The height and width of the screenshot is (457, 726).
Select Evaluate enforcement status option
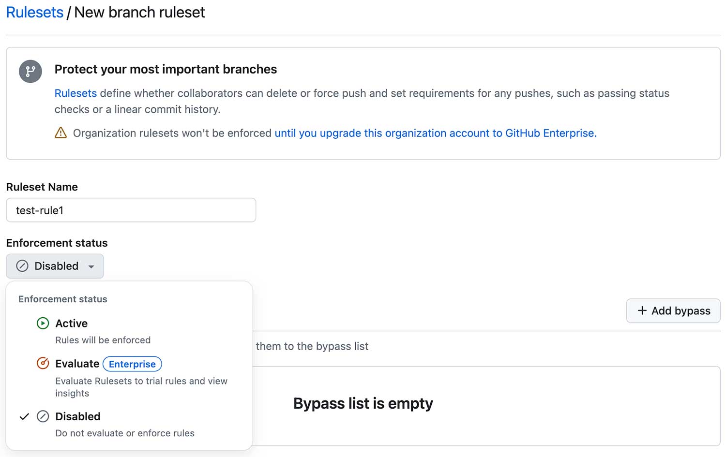(x=129, y=378)
